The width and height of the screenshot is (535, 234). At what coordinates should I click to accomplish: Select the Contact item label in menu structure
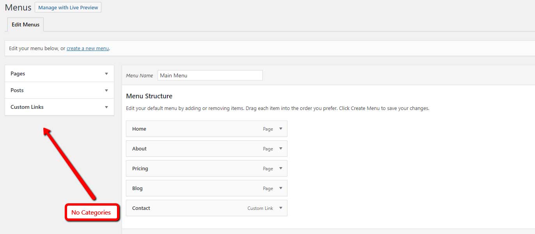[141, 208]
